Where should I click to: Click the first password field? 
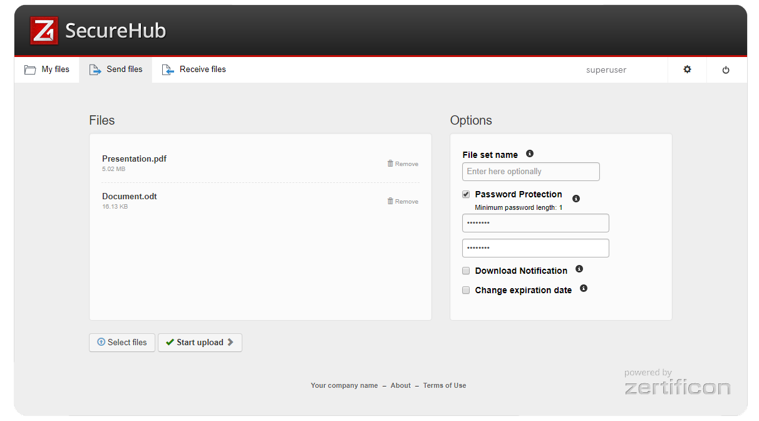535,223
